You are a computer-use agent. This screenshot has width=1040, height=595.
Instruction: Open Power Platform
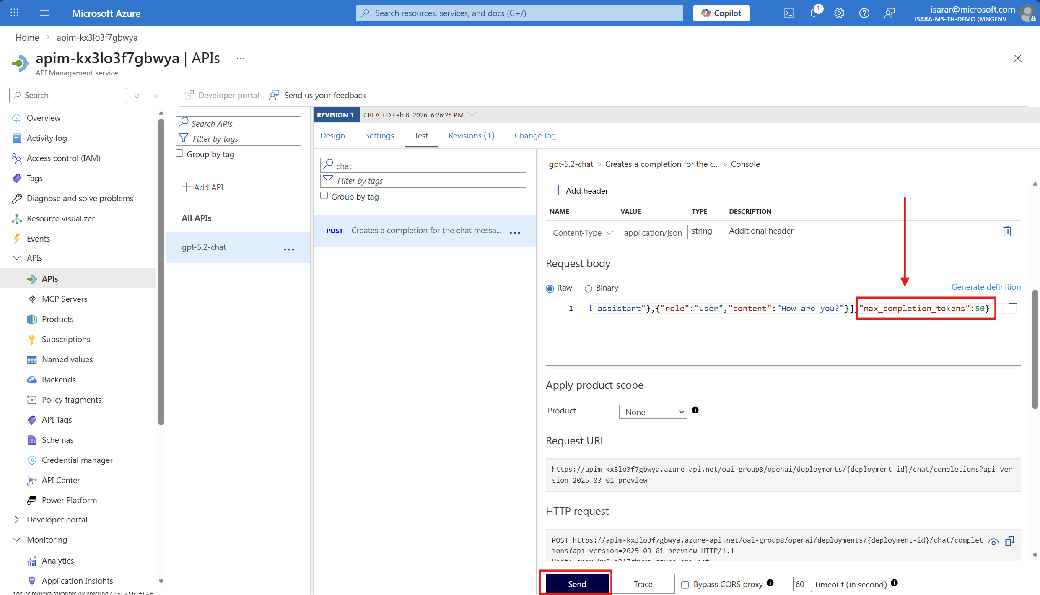coord(69,500)
